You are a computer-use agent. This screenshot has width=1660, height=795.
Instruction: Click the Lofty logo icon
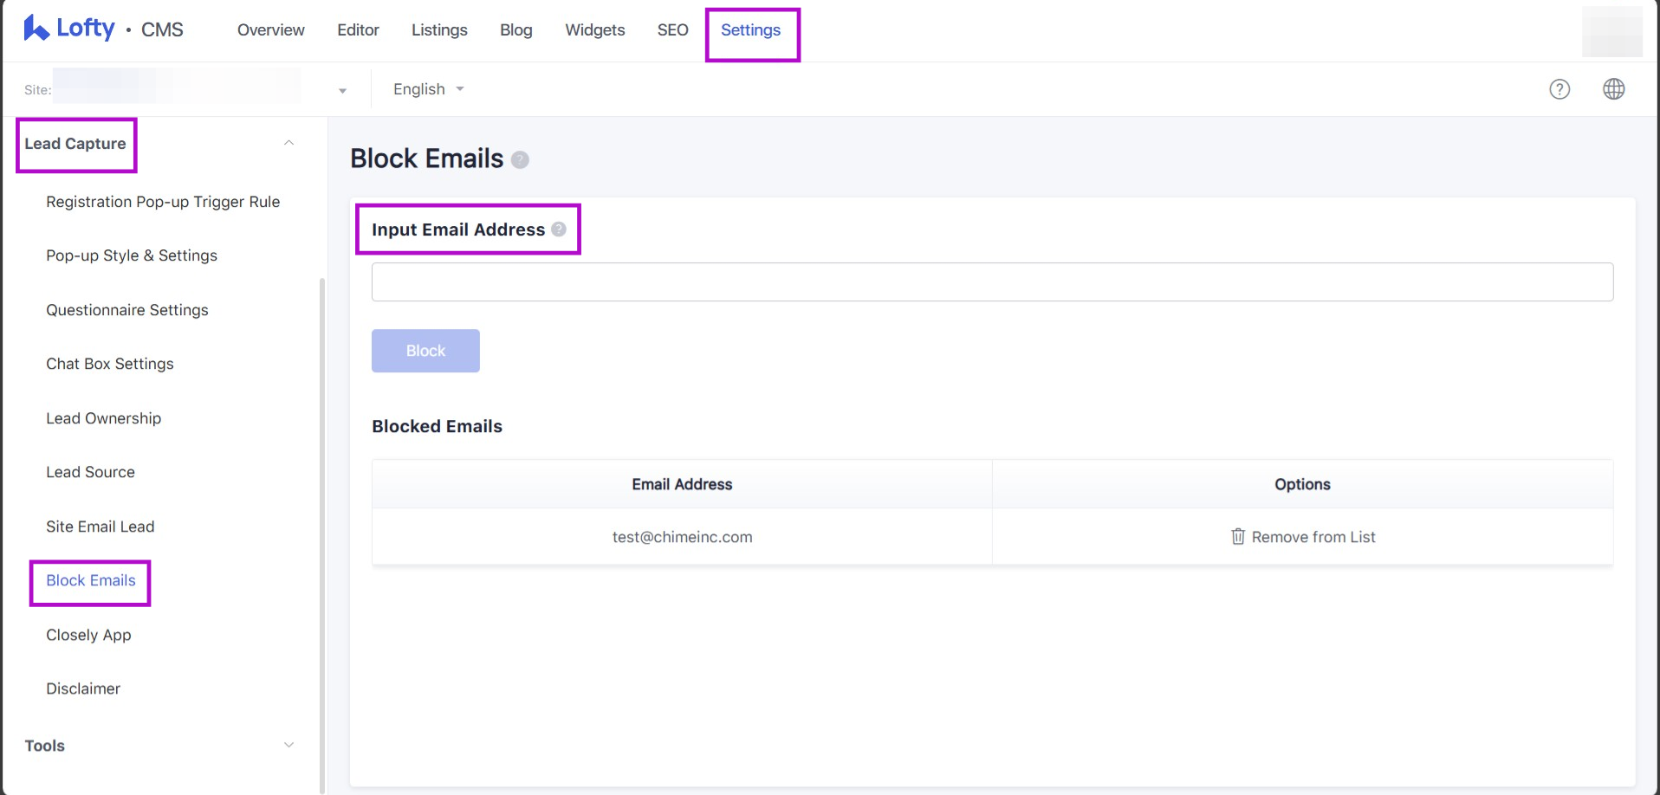click(36, 29)
